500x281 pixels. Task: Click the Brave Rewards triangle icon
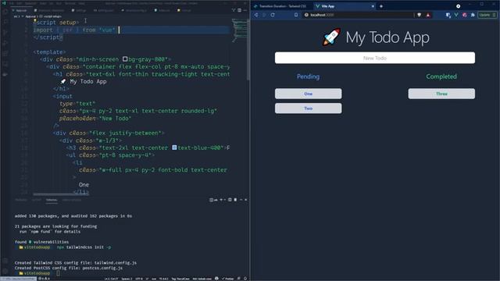tap(428, 15)
